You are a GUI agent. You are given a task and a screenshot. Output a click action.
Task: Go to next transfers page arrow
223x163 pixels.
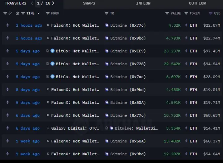53,3
